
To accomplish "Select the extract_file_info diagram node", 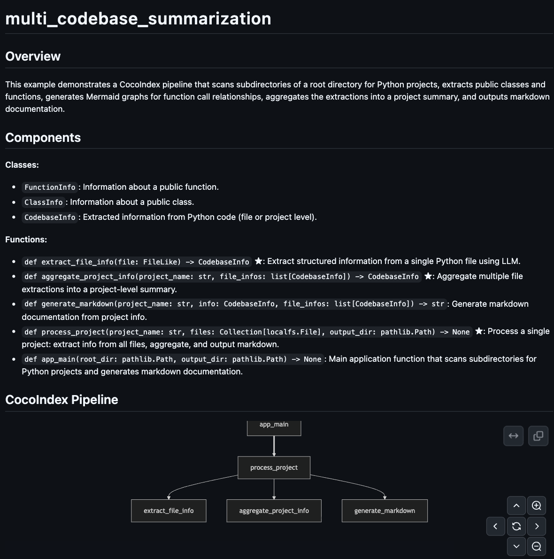I will (169, 511).
